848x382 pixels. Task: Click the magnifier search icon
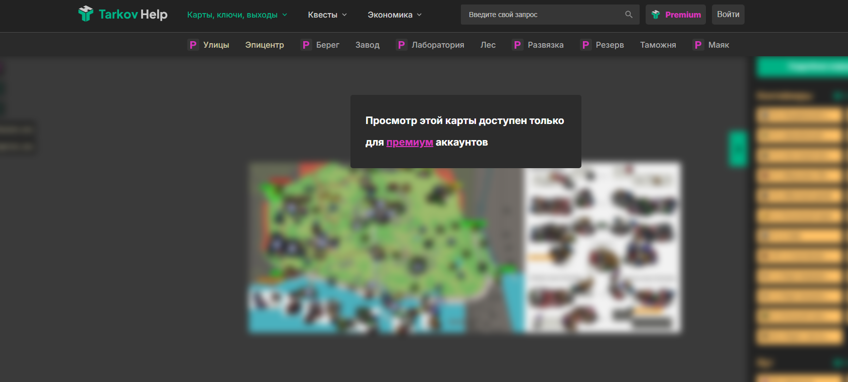[x=629, y=15]
